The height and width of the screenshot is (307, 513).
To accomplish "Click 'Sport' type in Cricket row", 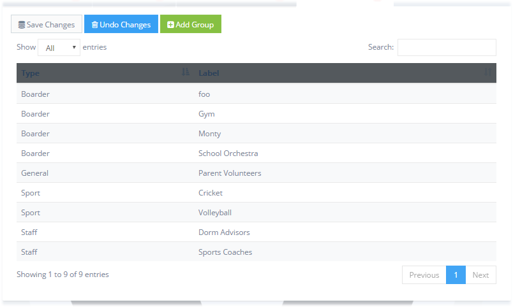I will (105, 193).
